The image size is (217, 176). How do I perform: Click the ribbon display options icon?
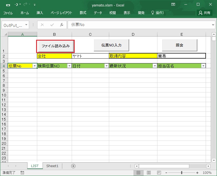coord(173,4)
